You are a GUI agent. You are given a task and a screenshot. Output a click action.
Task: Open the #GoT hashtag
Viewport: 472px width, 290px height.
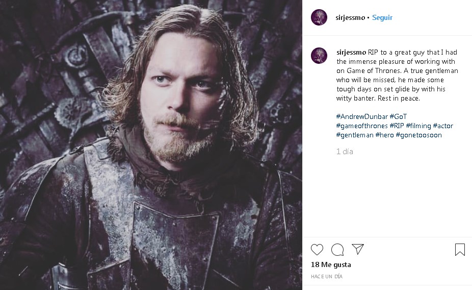[398, 116]
